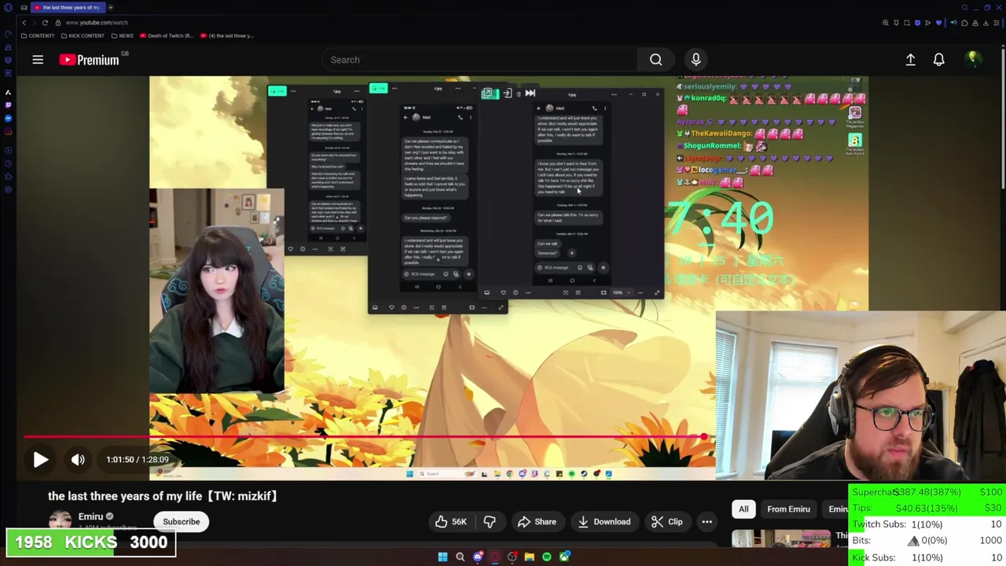Download the video
The width and height of the screenshot is (1006, 566).
click(604, 522)
